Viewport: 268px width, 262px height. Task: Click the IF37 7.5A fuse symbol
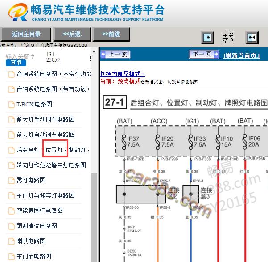pyautogui.click(x=124, y=142)
